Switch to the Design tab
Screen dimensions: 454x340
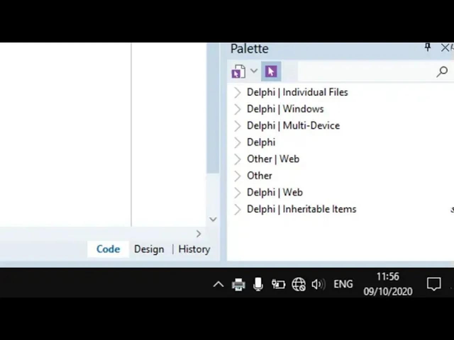coord(149,249)
